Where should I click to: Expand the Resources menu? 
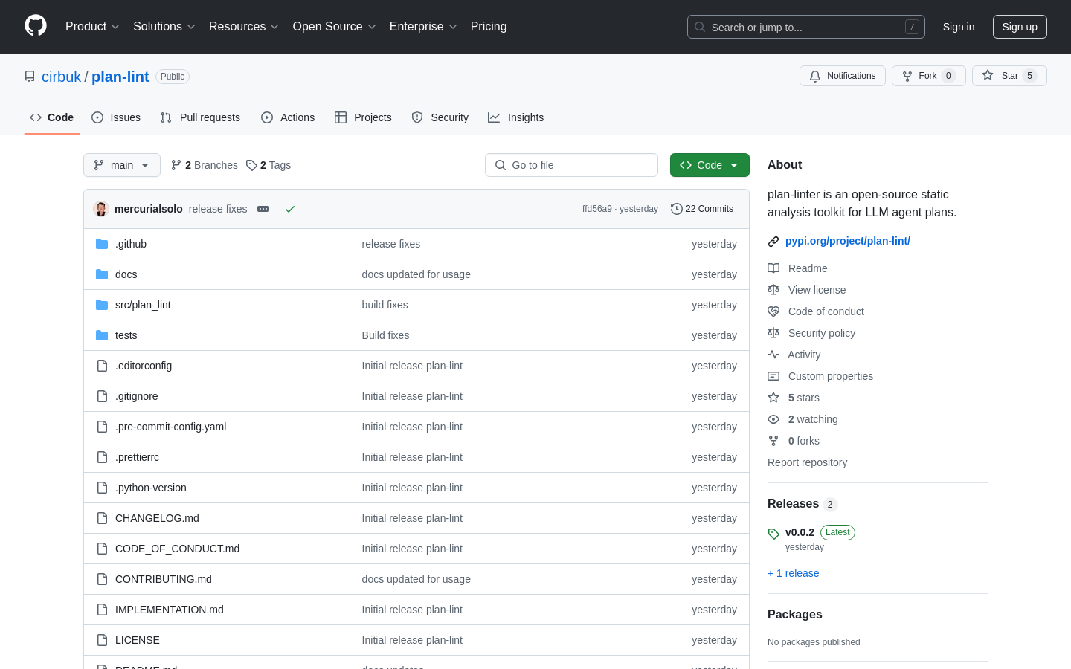click(x=244, y=27)
